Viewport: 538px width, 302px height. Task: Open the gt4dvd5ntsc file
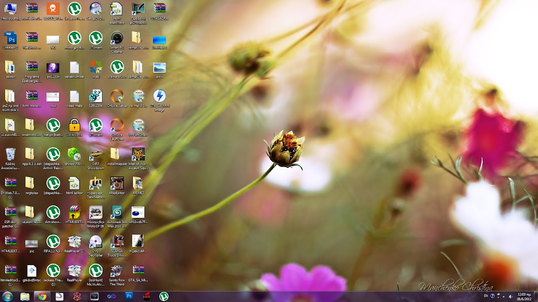[x=32, y=273]
